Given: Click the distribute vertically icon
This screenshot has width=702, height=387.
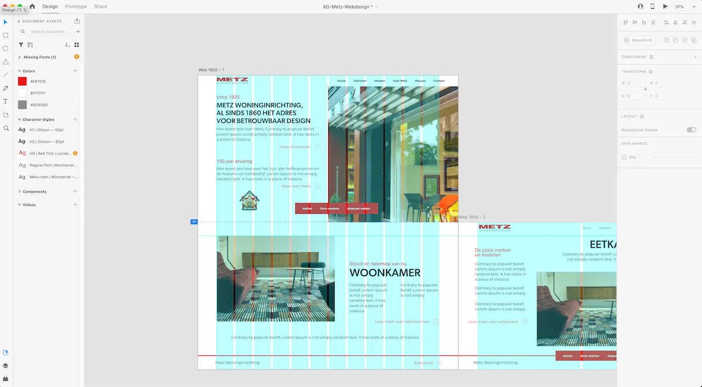Looking at the screenshot, I should pos(694,23).
